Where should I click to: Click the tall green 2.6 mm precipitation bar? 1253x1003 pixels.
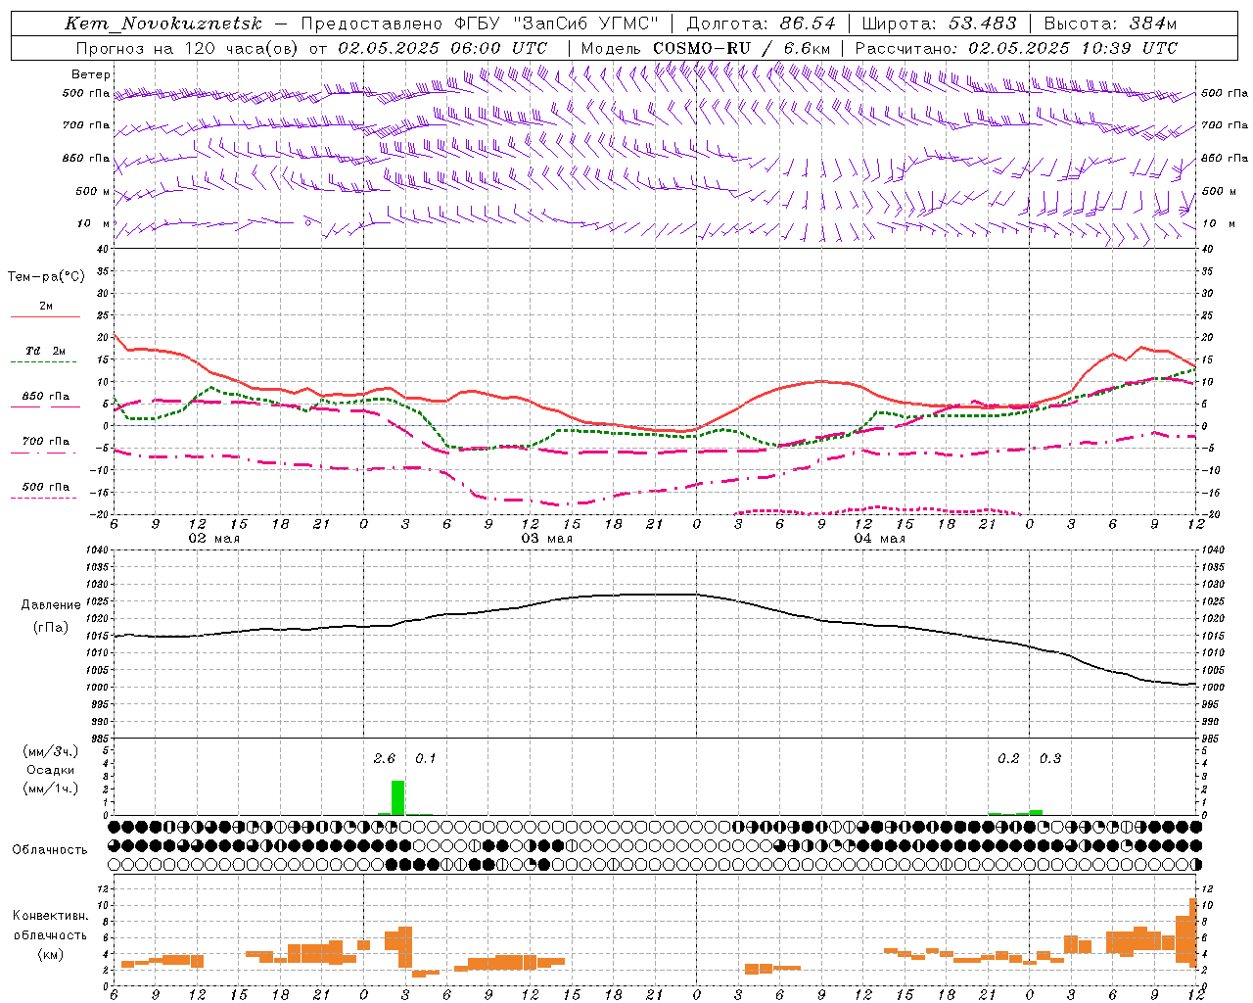tap(397, 797)
